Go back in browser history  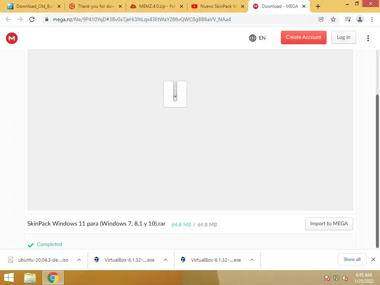(x=8, y=19)
